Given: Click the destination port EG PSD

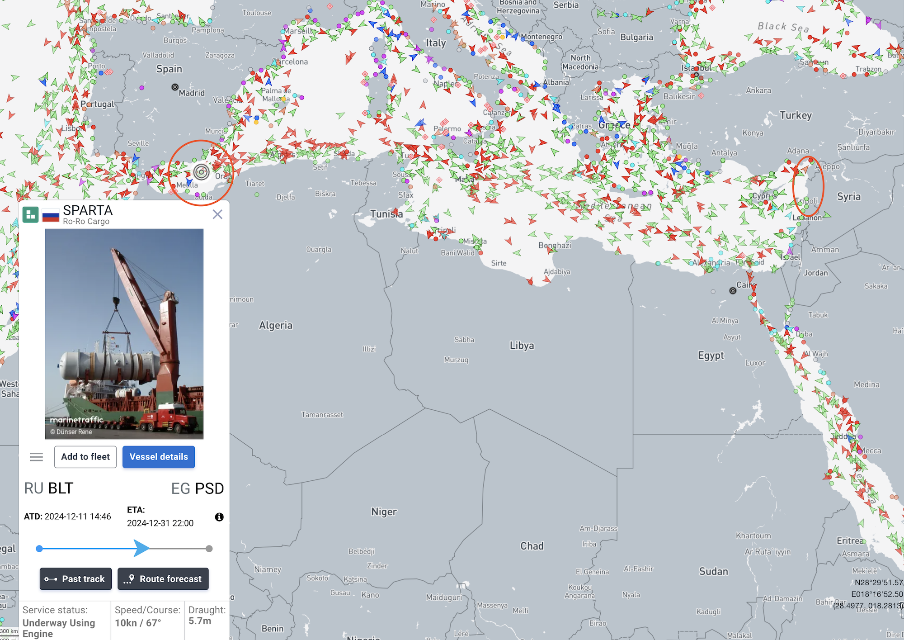Looking at the screenshot, I should coord(198,488).
